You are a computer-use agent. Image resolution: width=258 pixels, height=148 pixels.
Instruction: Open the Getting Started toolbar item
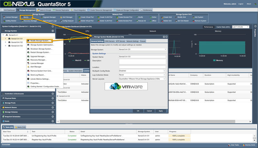click(x=10, y=21)
